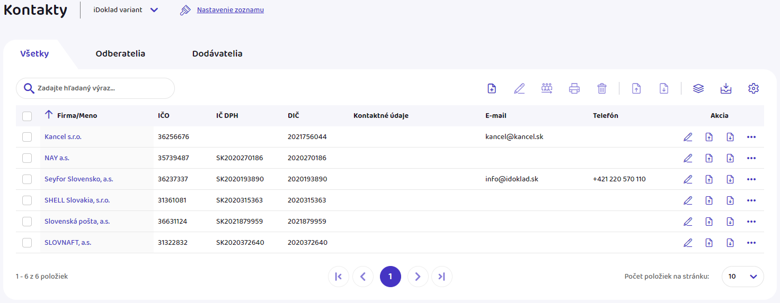The image size is (780, 303).
Task: Tick the checkbox for NAY a.s.
Action: coord(27,158)
